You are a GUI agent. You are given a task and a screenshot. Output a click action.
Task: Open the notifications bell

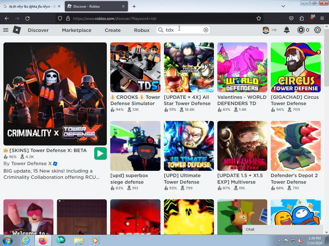[287, 30]
